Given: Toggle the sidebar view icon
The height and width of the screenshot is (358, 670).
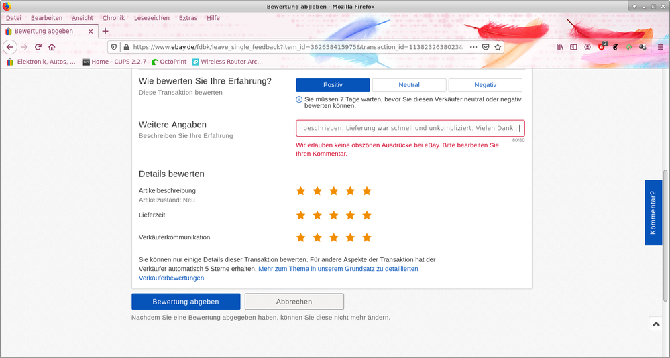Looking at the screenshot, I should (x=573, y=47).
